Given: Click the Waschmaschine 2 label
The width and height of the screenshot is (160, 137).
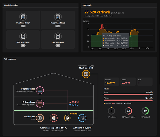Looking at the screenshot, I should point(58,23).
